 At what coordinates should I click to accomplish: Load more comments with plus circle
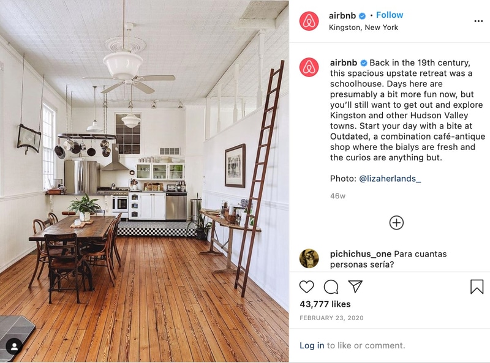pos(396,223)
